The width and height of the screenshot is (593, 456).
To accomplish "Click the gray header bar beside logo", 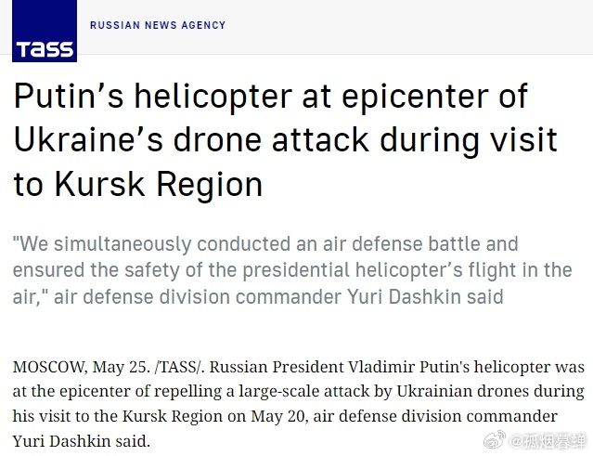I will [408, 27].
